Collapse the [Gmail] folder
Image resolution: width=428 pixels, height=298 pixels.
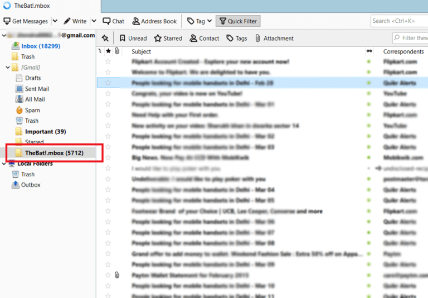coord(8,68)
